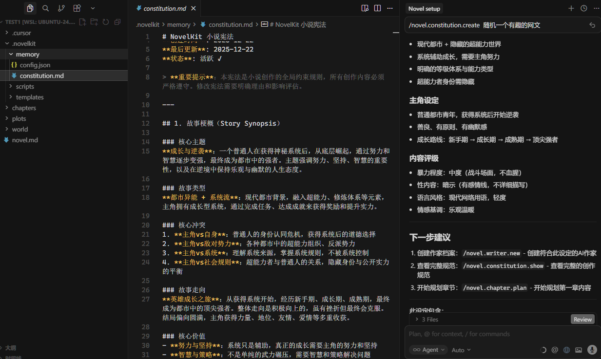Click line 12 heading 故事梗概 in editor

(222, 124)
